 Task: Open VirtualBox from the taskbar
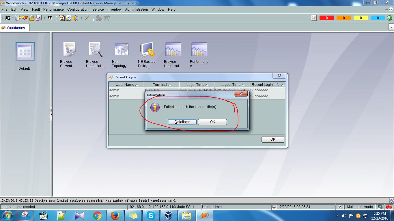tap(168, 216)
